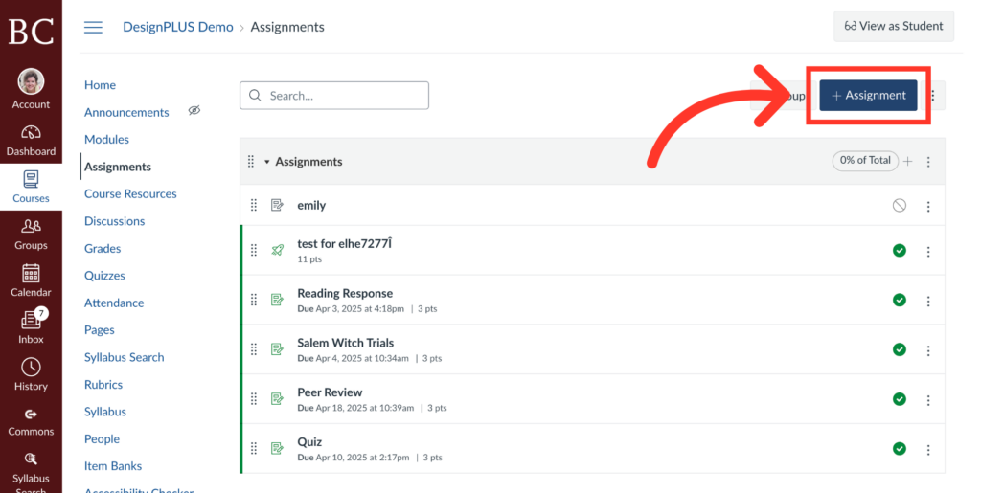
Task: Grab the emily row drag handle
Action: 253,205
